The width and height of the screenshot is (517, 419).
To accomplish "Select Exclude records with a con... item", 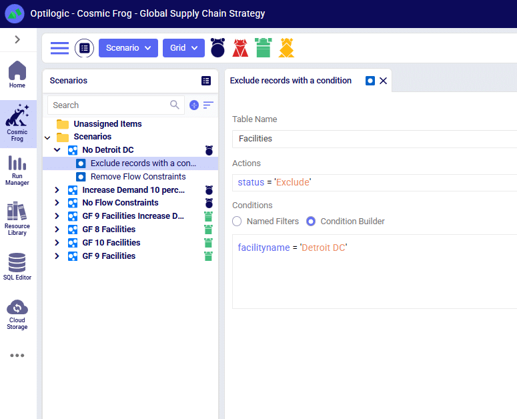I will pyautogui.click(x=131, y=163).
